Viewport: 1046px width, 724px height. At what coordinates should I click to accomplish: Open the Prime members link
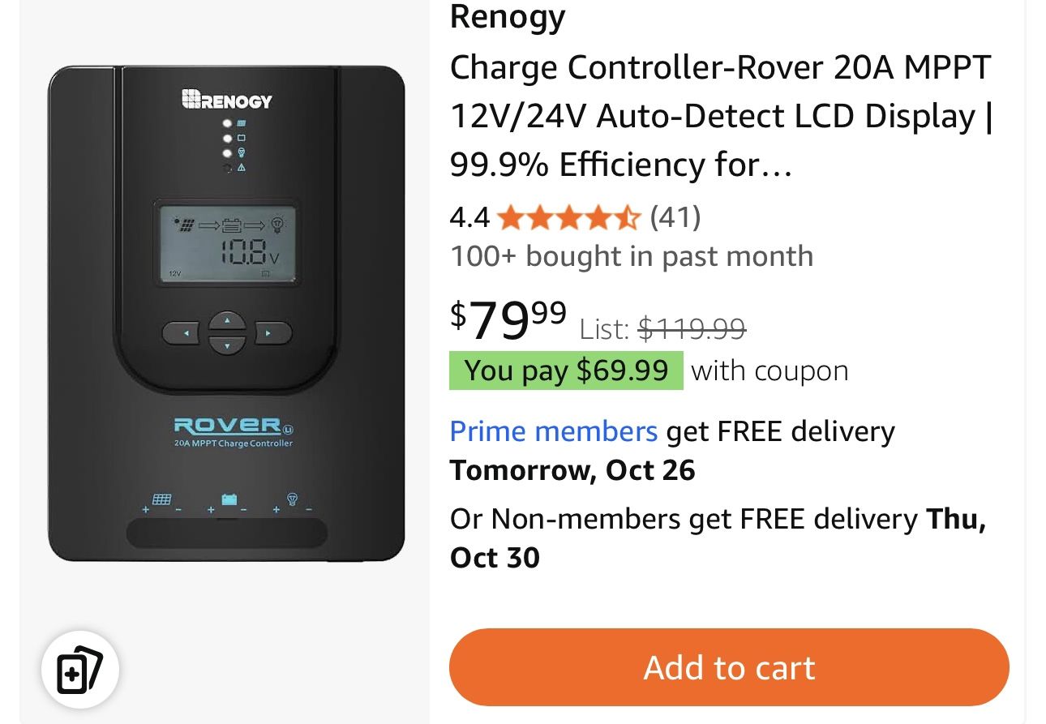(553, 431)
